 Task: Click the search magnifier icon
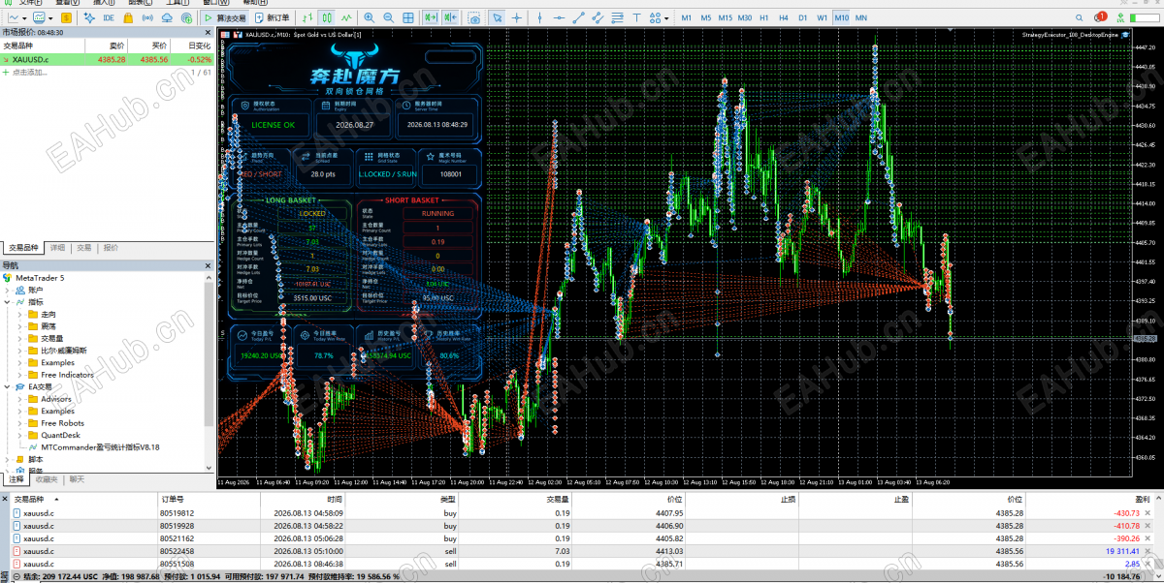point(1079,17)
